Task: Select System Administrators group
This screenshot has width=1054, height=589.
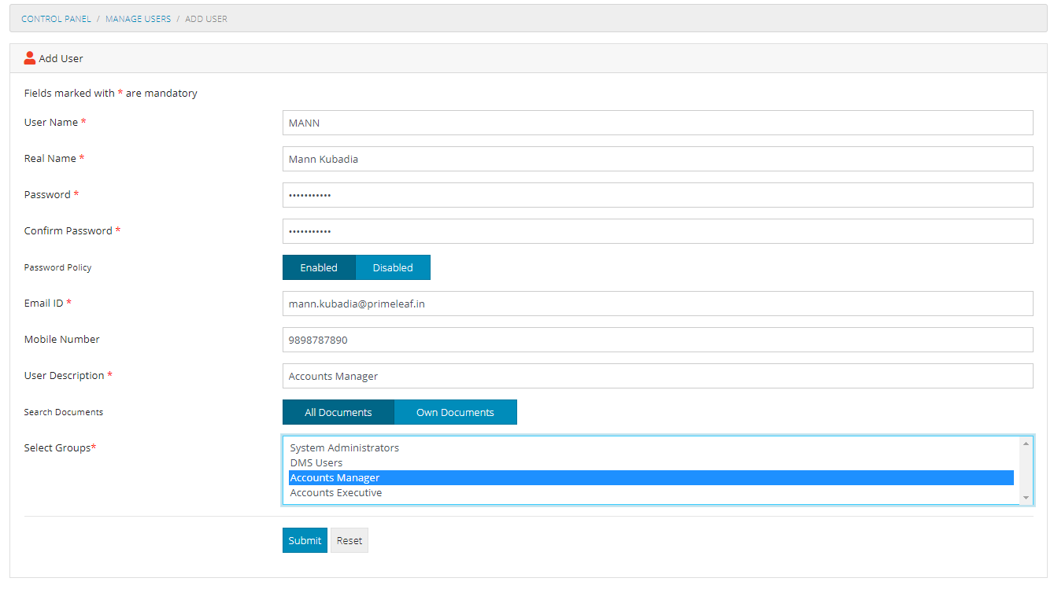Action: pyautogui.click(x=344, y=447)
